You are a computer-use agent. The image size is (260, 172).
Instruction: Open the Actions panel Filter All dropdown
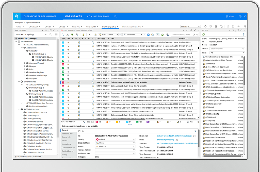[227, 53]
